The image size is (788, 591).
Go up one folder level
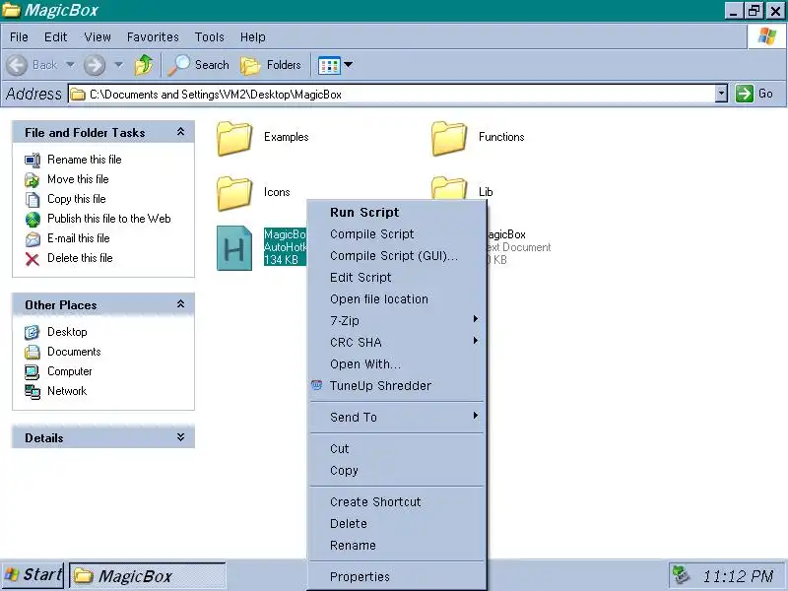(x=143, y=65)
